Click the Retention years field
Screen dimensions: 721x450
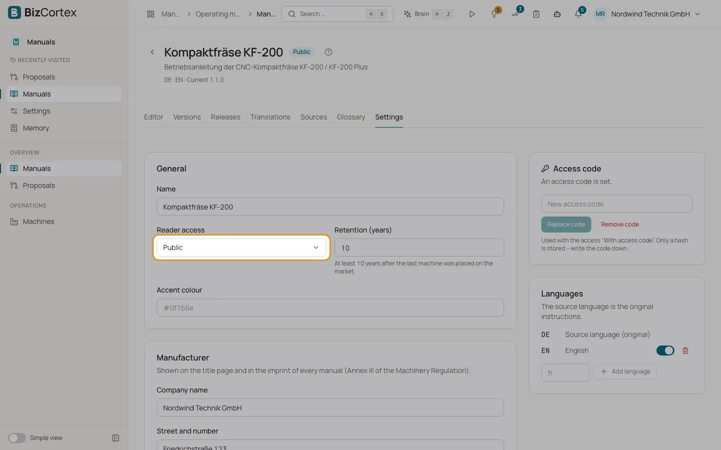(x=419, y=247)
